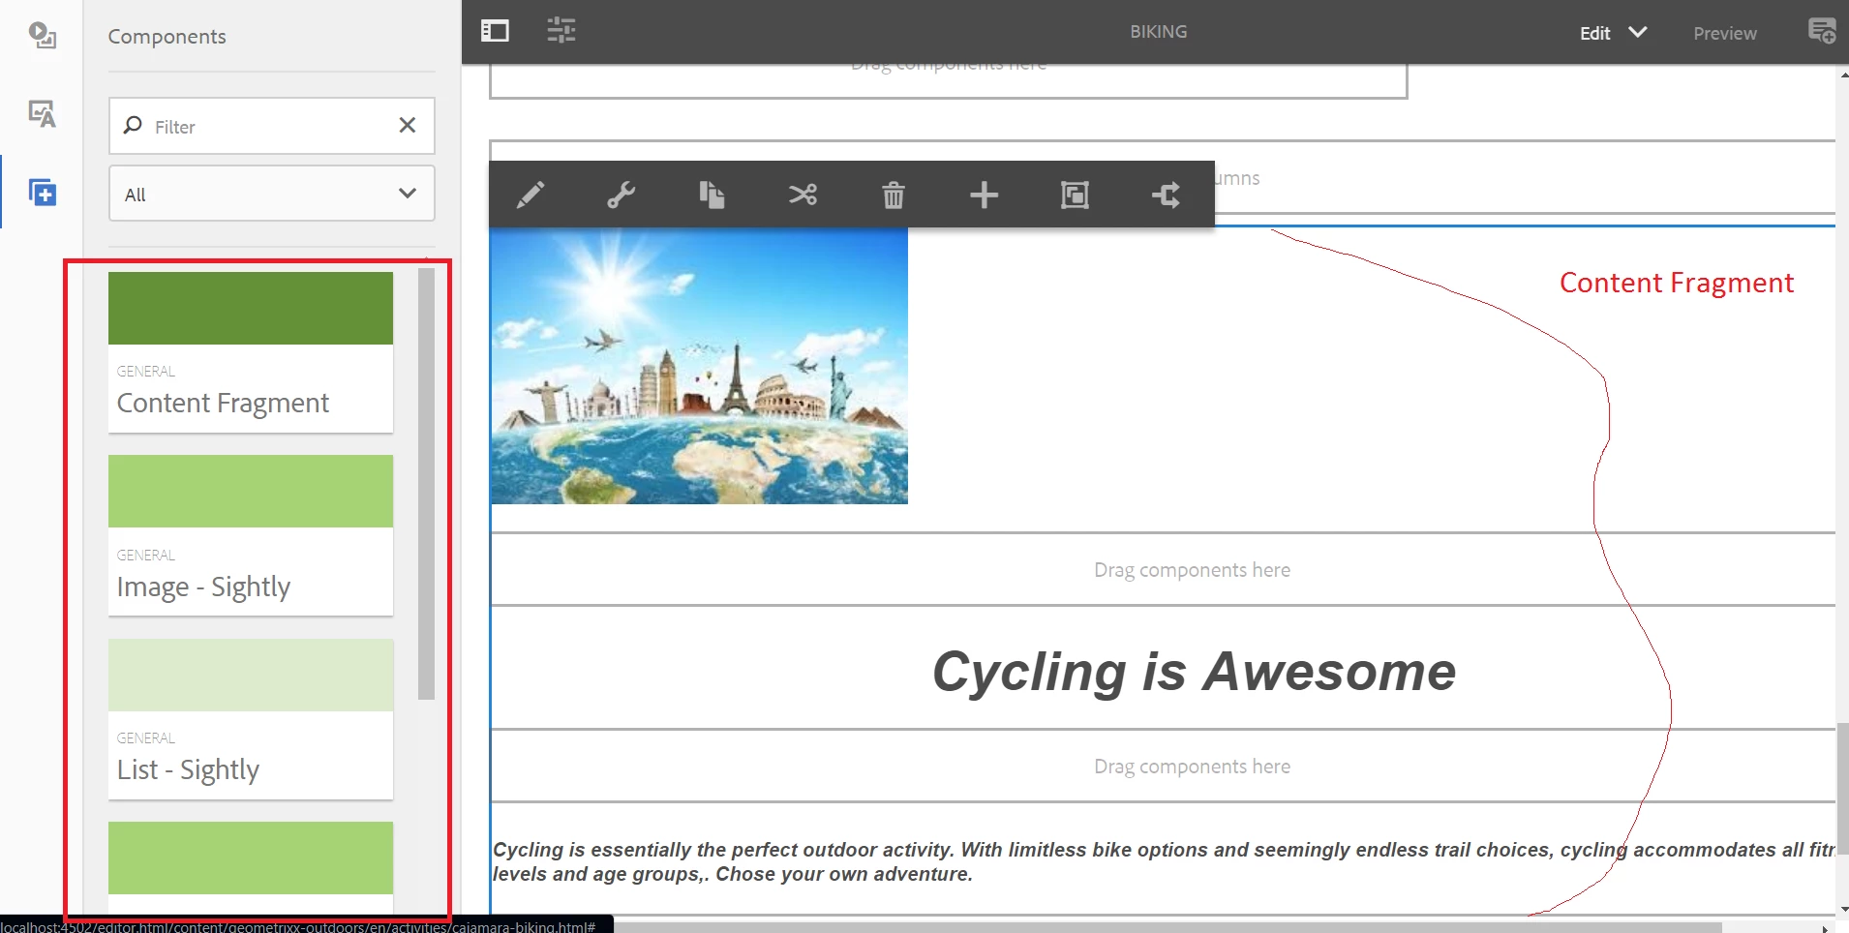Viewport: 1849px width, 933px height.
Task: Open the All component group dropdown
Action: (x=272, y=194)
